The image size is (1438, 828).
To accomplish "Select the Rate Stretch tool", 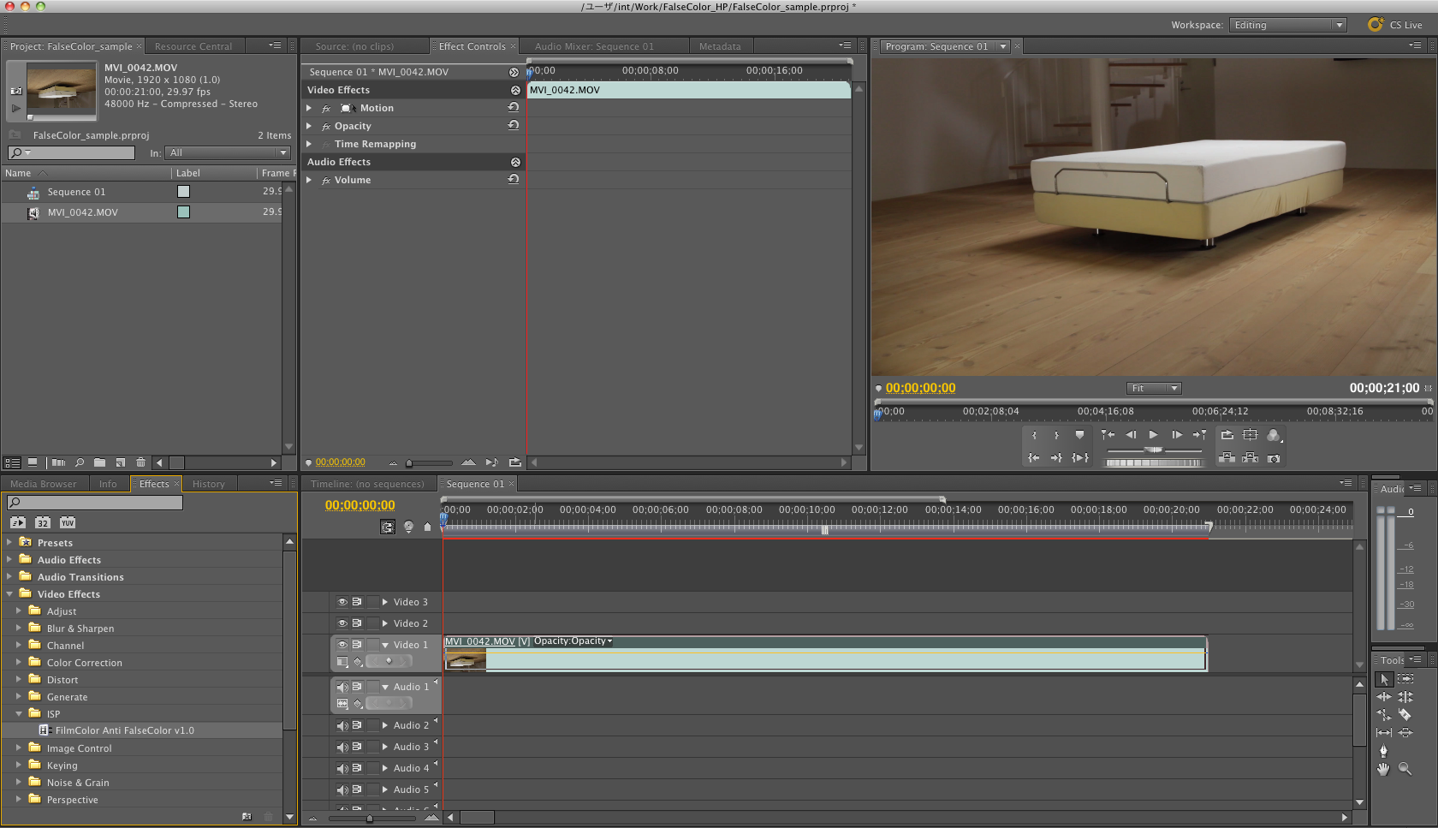I will (1384, 715).
